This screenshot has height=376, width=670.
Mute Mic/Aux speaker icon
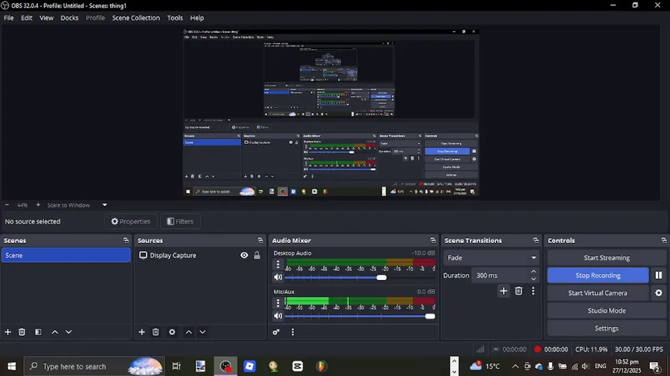pos(278,317)
